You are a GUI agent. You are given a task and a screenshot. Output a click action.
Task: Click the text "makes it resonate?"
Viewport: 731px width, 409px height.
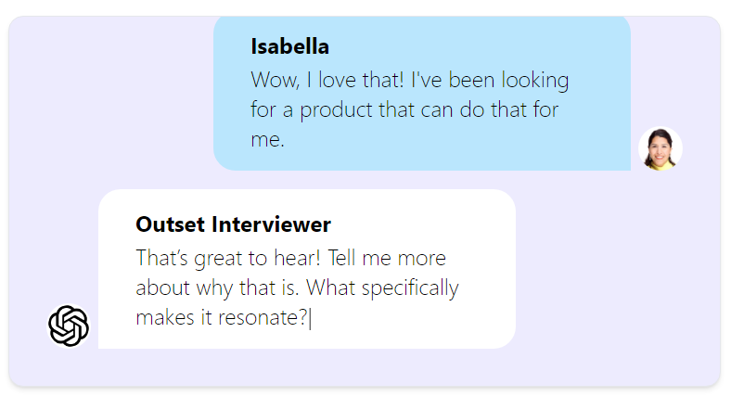pyautogui.click(x=221, y=319)
